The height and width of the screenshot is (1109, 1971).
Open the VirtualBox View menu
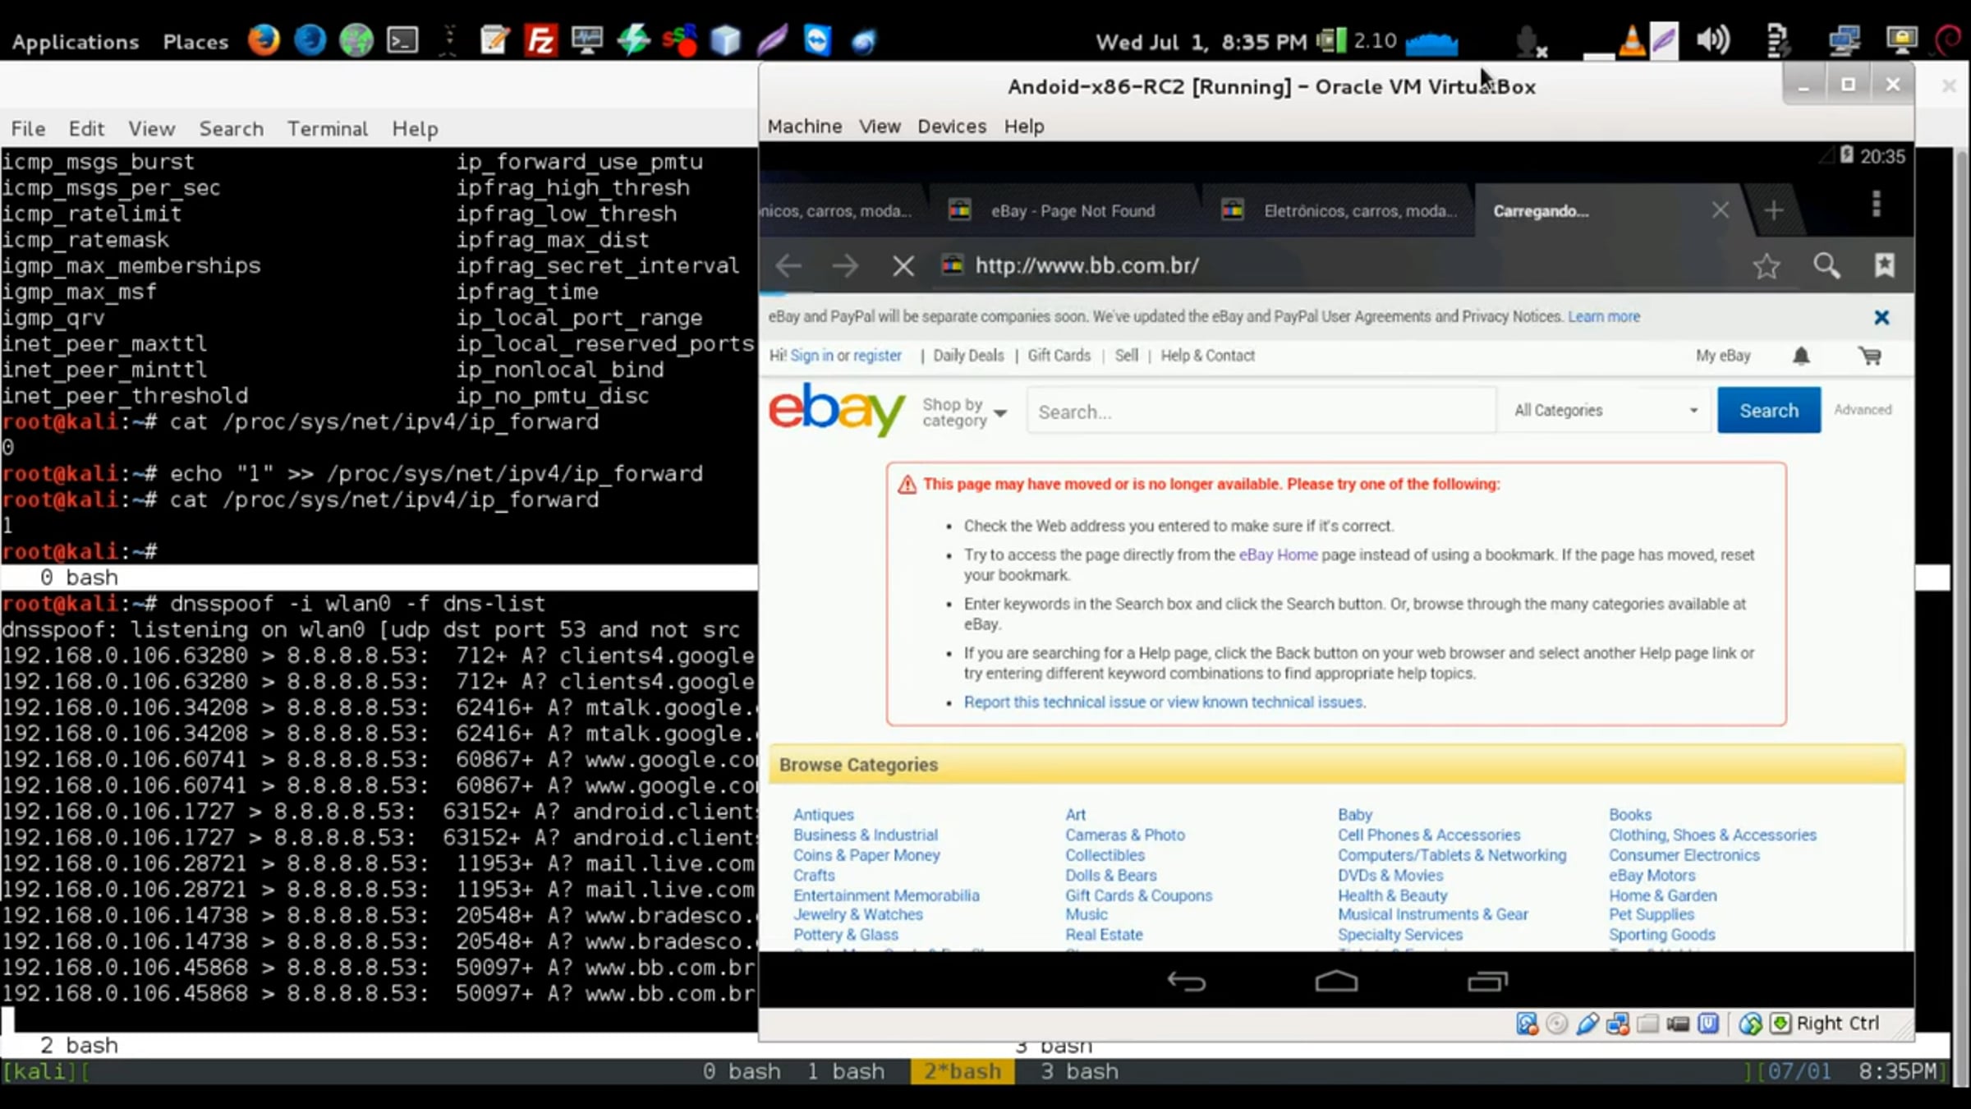[880, 126]
